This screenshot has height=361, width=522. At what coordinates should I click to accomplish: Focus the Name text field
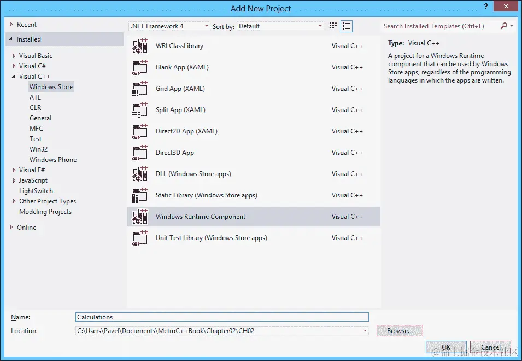pyautogui.click(x=222, y=317)
